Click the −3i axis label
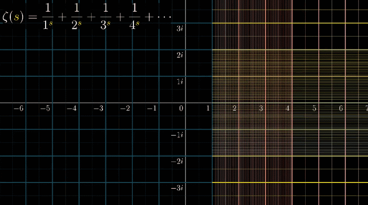368x205 pixels. pyautogui.click(x=179, y=188)
